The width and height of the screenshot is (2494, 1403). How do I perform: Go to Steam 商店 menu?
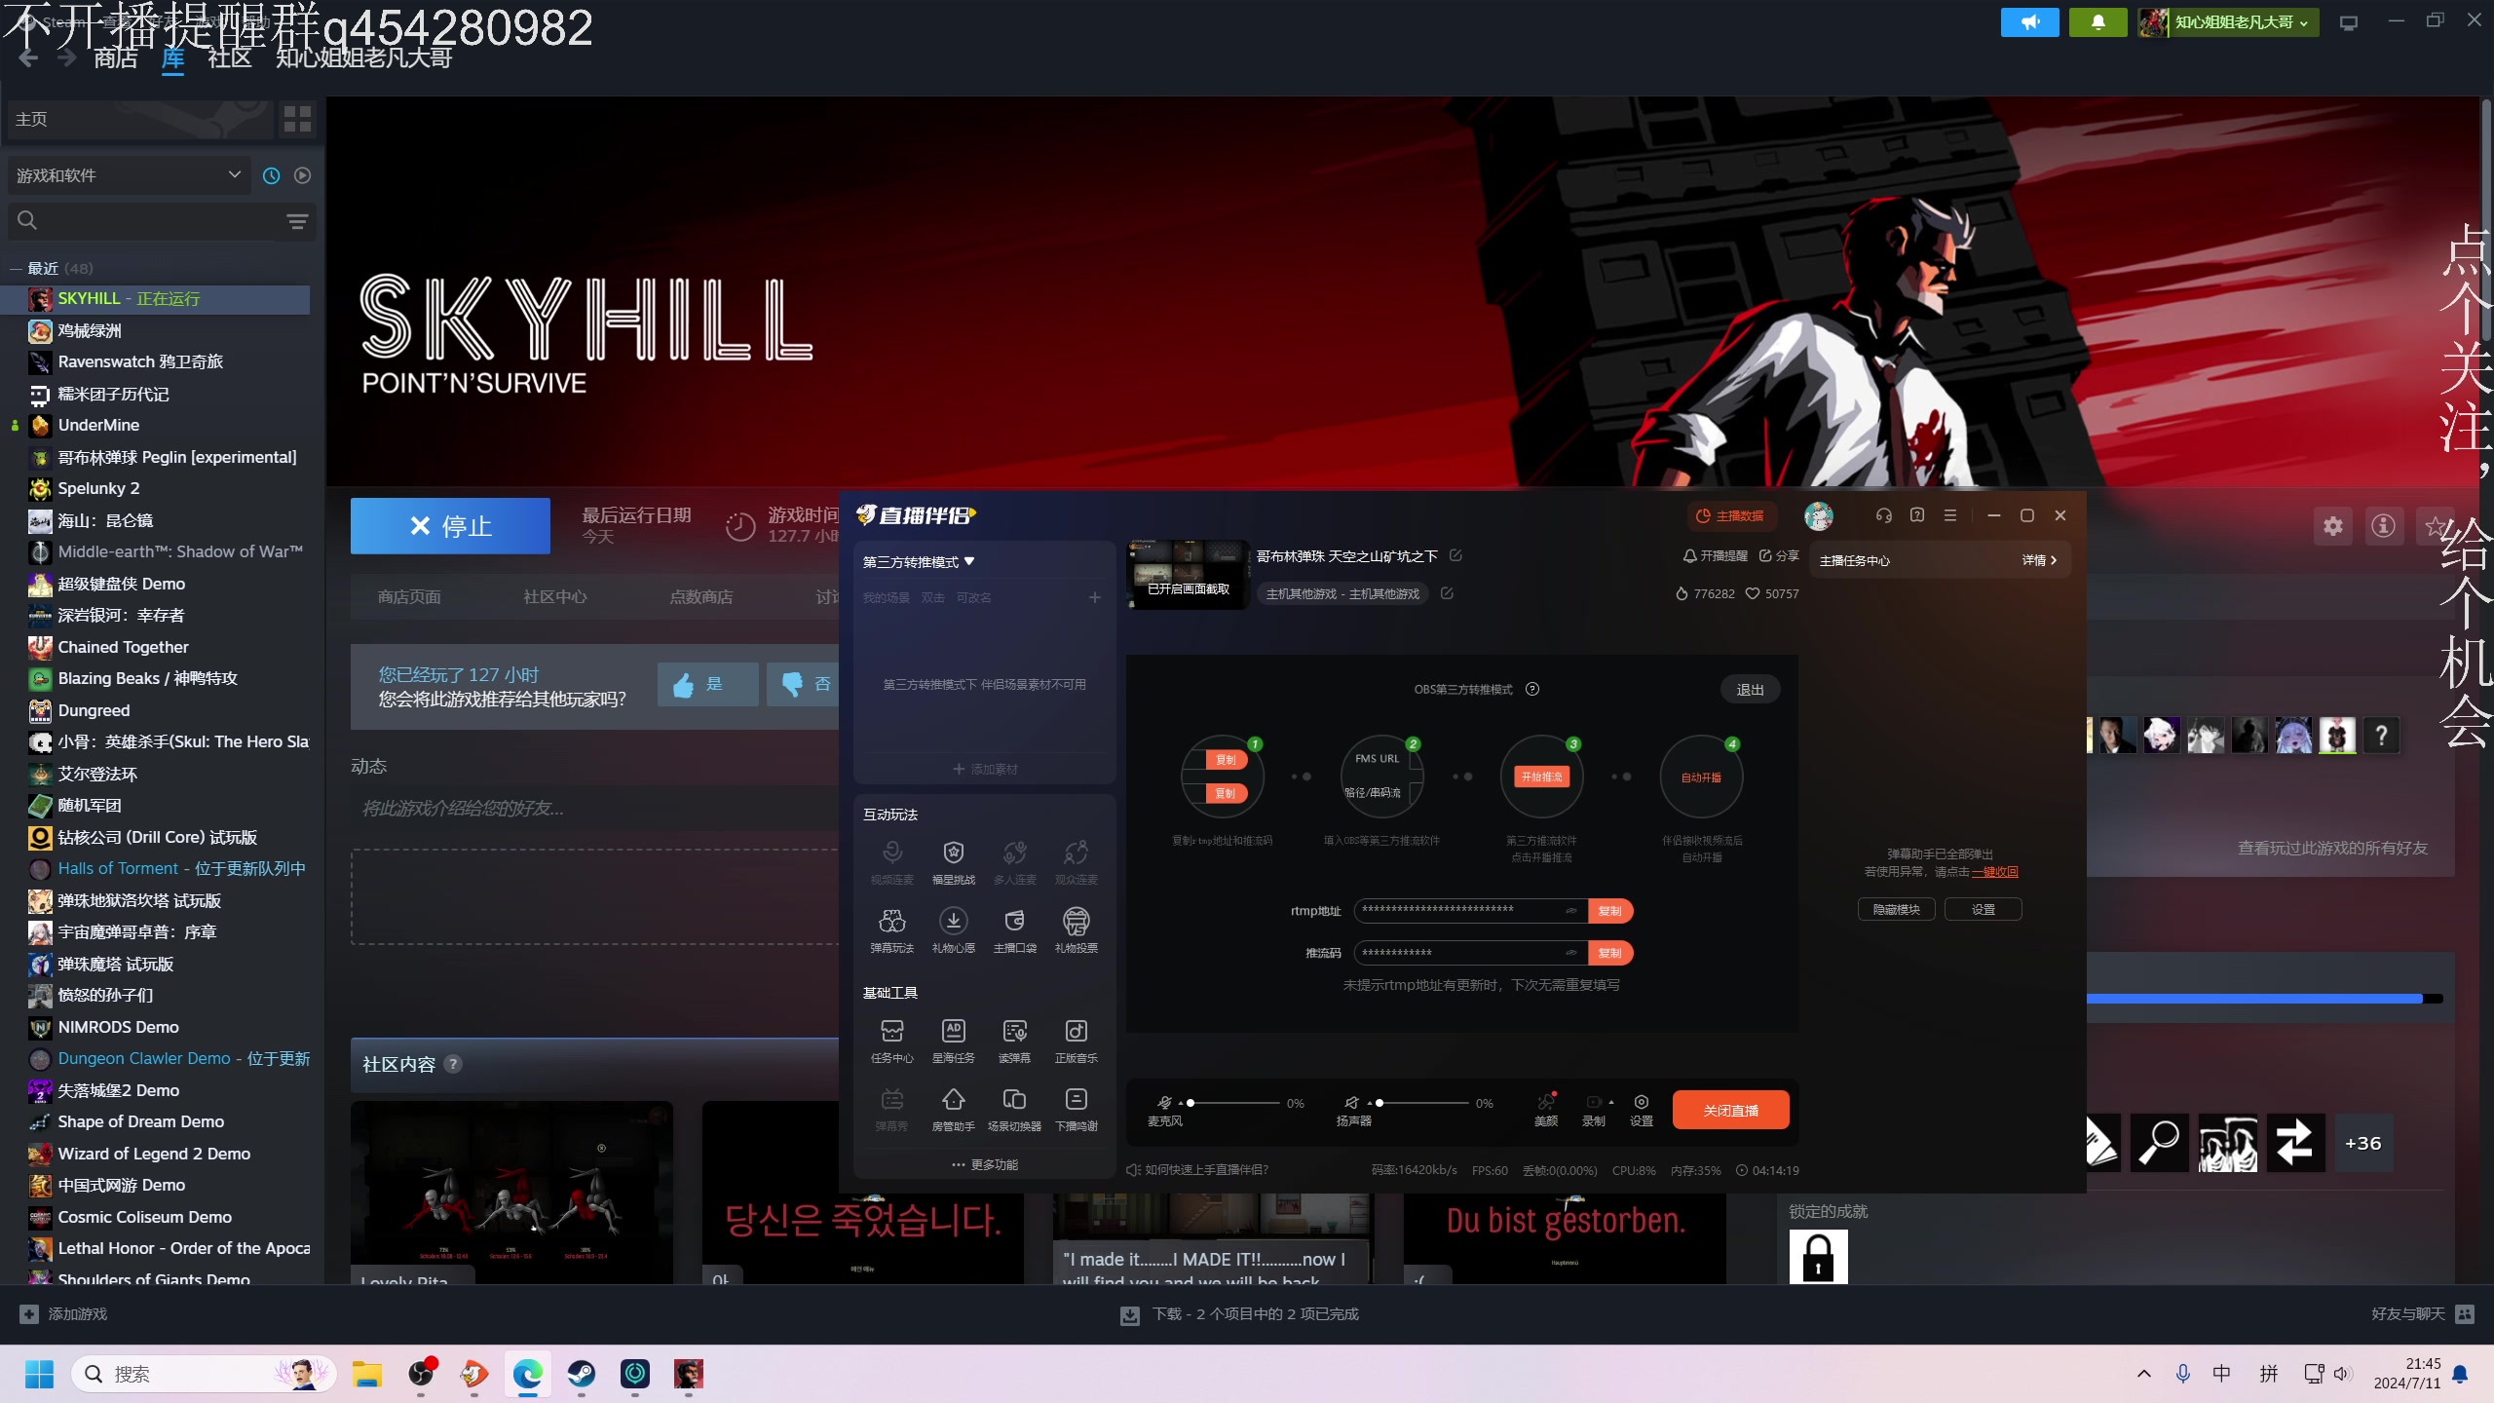116,58
